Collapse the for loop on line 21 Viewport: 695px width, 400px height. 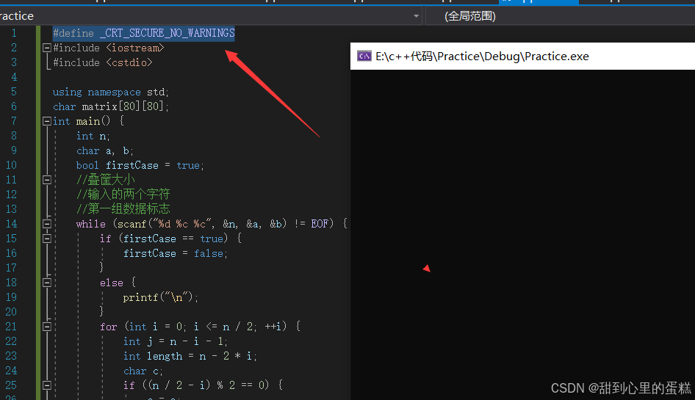[x=46, y=327]
